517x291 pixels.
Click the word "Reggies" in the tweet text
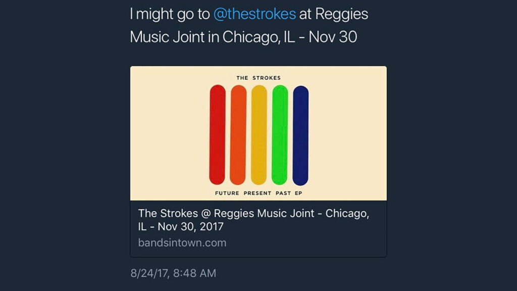(342, 14)
